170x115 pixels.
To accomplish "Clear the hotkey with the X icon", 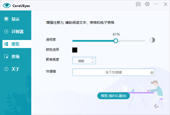I will (152, 72).
